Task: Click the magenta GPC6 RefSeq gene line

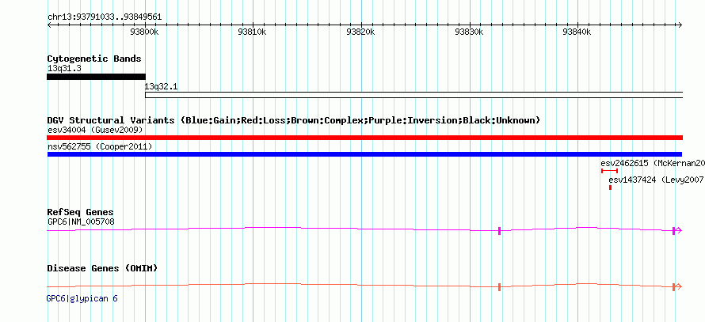Action: tap(364, 230)
